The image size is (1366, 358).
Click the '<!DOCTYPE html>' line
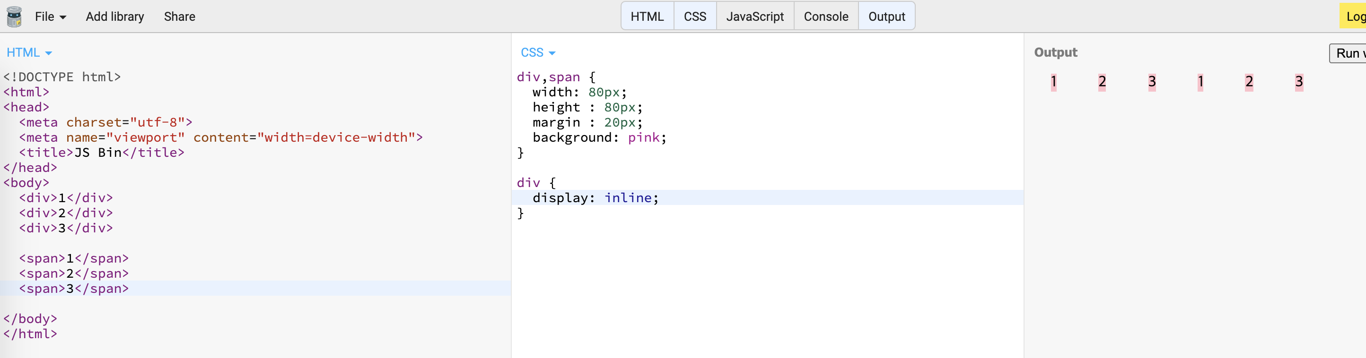pyautogui.click(x=62, y=77)
